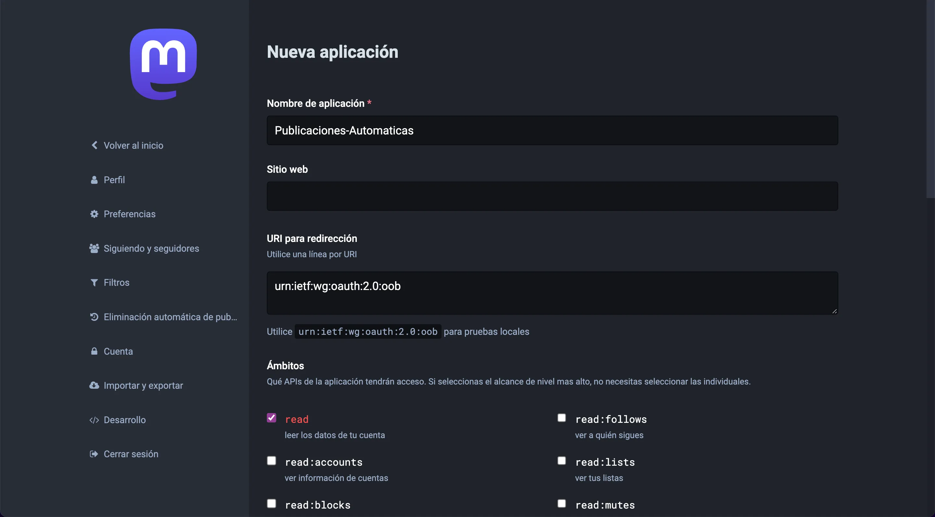Click the history icon beside Eliminación automática
This screenshot has height=517, width=935.
pos(94,317)
